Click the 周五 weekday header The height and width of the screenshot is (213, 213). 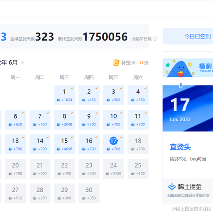pyautogui.click(x=113, y=77)
